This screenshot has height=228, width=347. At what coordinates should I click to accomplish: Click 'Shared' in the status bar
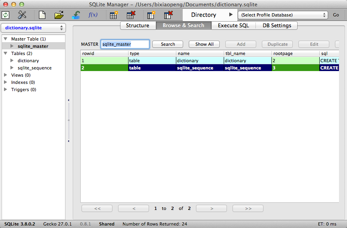(107, 224)
